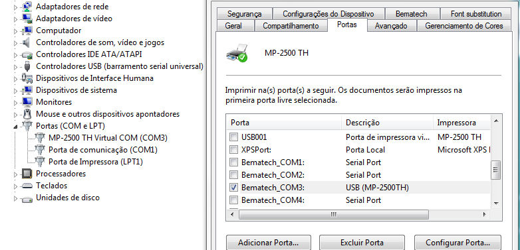This screenshot has width=520, height=250.
Task: Expand the Processadores node
Action: click(x=15, y=174)
